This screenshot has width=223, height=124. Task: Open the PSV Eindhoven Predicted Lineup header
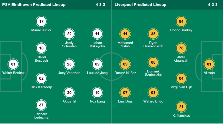34,5
